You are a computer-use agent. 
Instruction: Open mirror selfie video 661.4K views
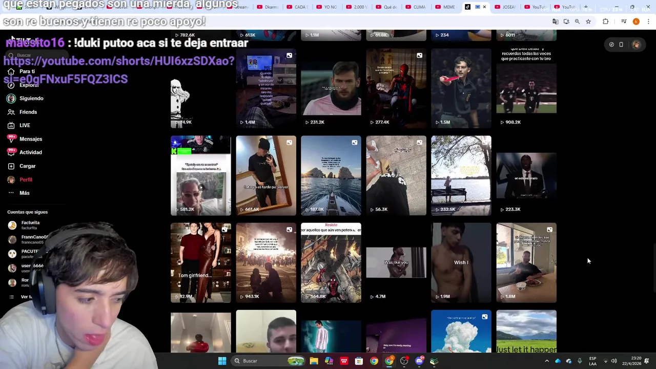point(266,175)
